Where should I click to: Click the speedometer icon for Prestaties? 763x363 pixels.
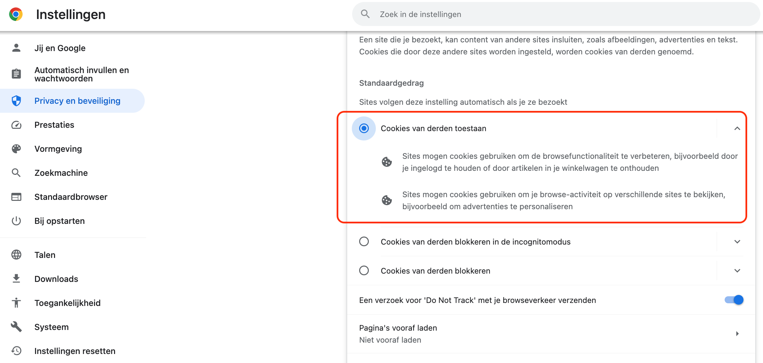[16, 125]
